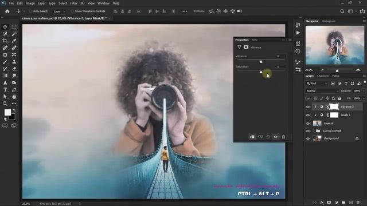Click the layer mask icon in Properties header
This screenshot has height=206, width=367.
[x=246, y=47]
